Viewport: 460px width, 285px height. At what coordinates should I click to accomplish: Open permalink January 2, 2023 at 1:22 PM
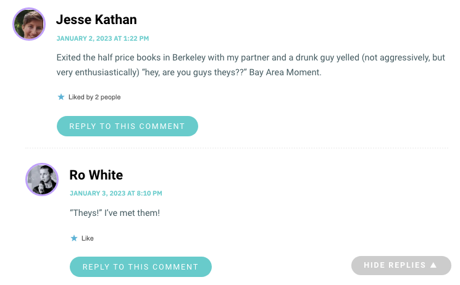pyautogui.click(x=102, y=38)
